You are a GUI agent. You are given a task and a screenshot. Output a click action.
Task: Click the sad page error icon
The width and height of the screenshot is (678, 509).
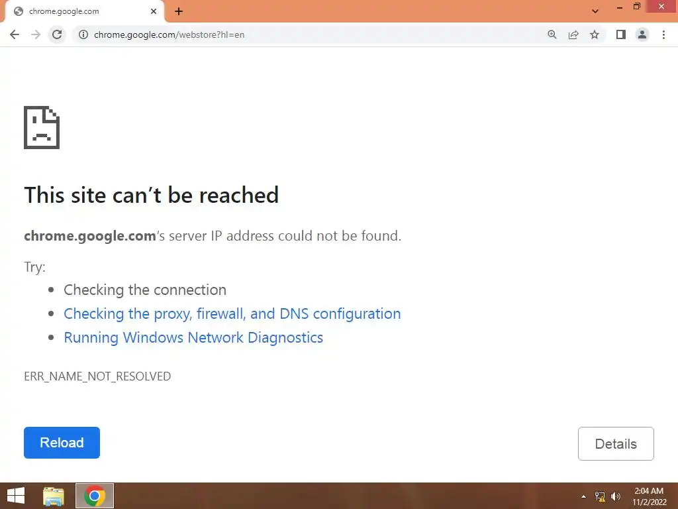pyautogui.click(x=42, y=127)
